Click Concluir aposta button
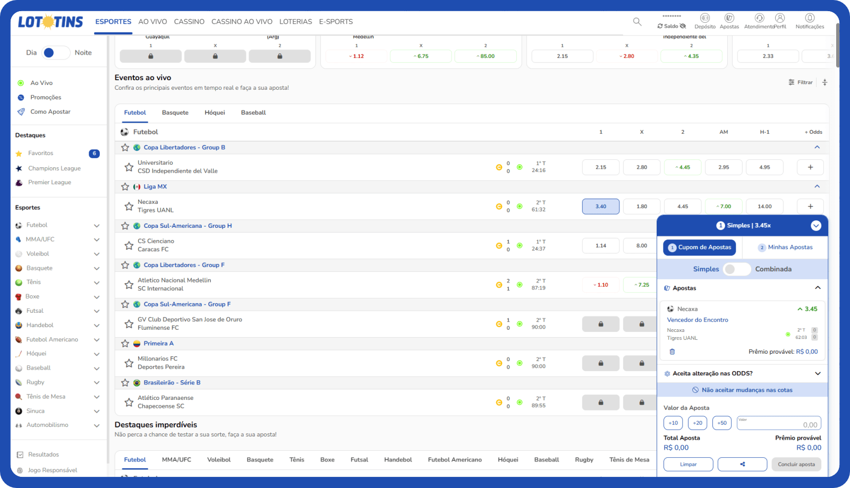850x488 pixels. [x=796, y=464]
